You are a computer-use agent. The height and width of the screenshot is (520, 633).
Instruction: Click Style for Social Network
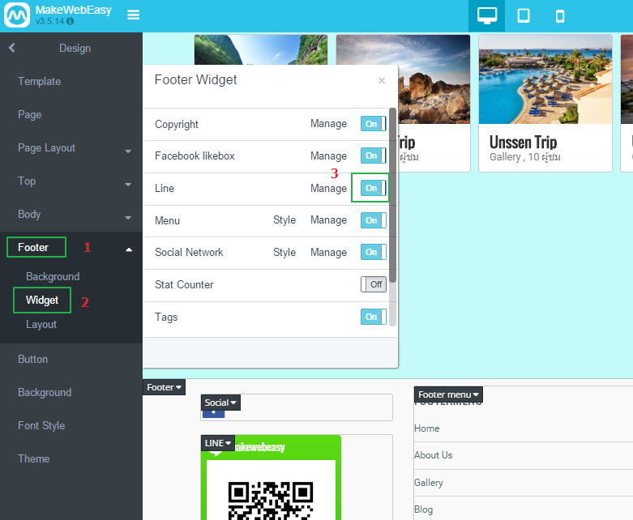pyautogui.click(x=284, y=253)
